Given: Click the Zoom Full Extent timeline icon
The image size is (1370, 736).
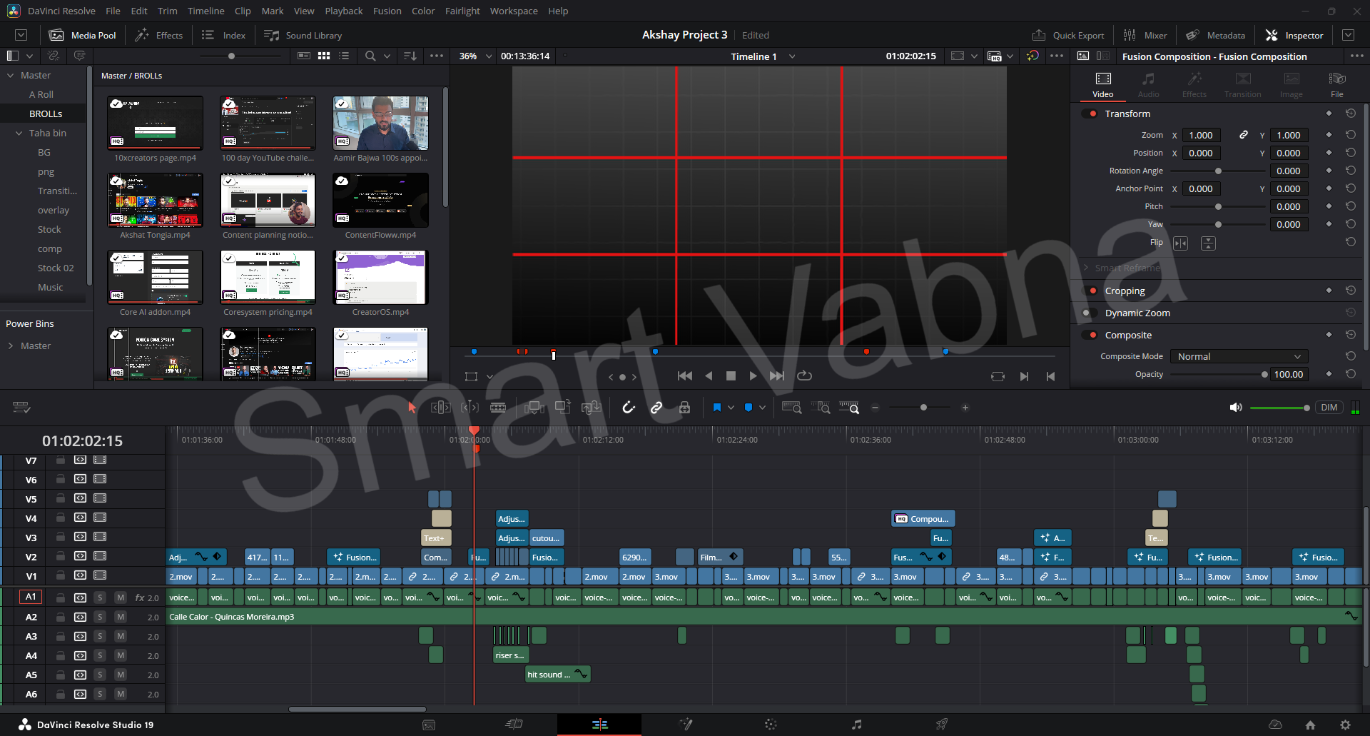Looking at the screenshot, I should (x=791, y=408).
